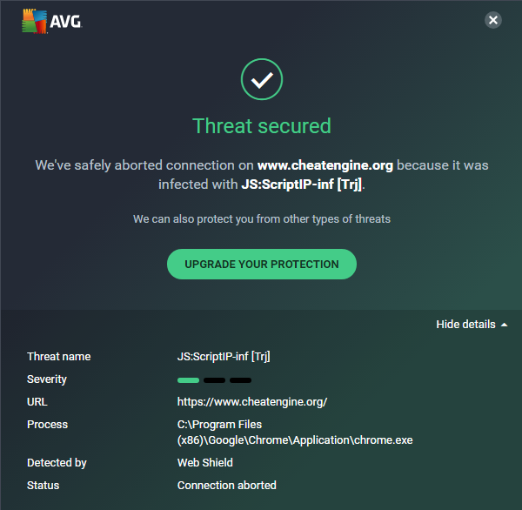
Task: Click the Process label in details
Action: 48,425
